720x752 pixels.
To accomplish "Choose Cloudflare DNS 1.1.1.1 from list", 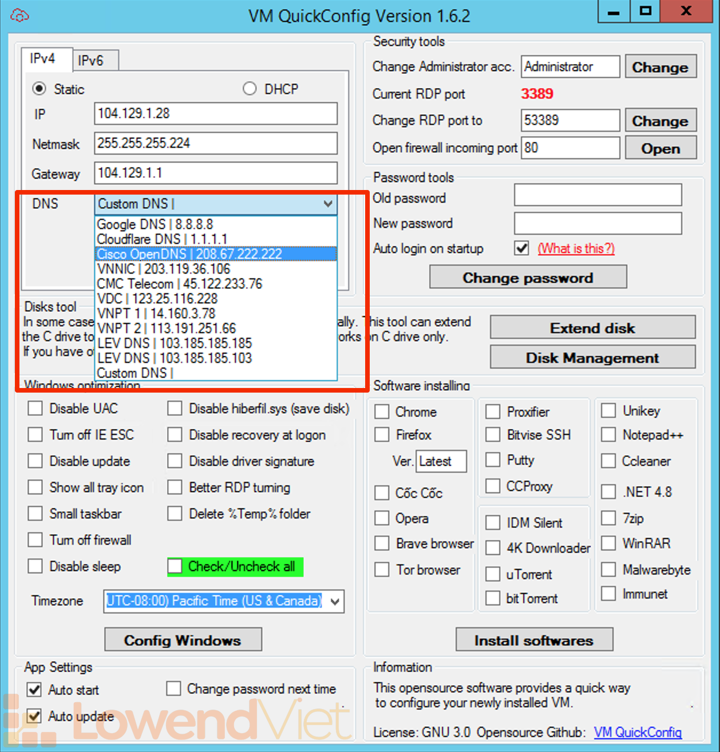I will [162, 239].
